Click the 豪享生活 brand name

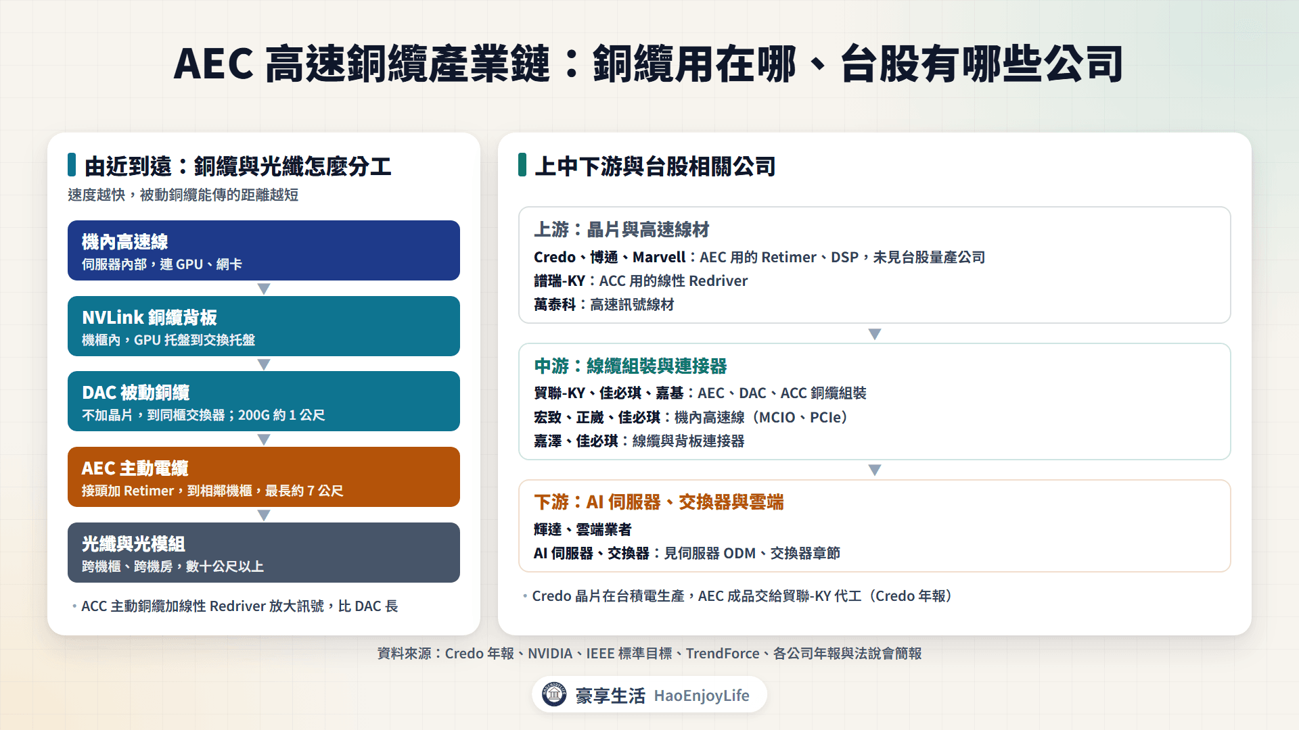[x=610, y=696]
